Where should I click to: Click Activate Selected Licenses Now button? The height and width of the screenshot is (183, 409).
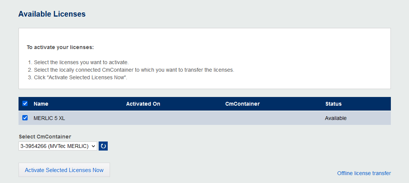pyautogui.click(x=64, y=170)
